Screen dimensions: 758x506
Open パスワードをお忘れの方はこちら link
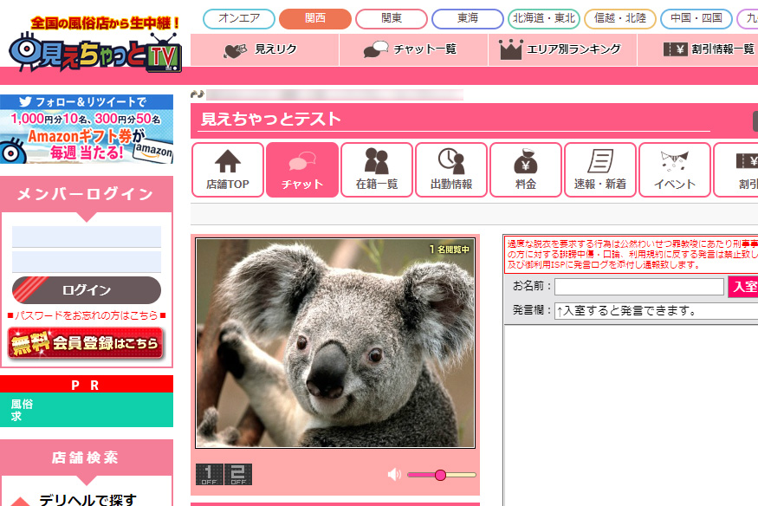click(87, 315)
